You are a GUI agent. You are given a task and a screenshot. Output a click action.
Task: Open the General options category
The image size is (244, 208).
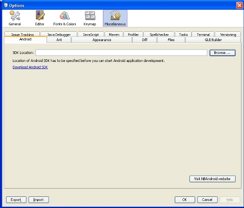(15, 18)
